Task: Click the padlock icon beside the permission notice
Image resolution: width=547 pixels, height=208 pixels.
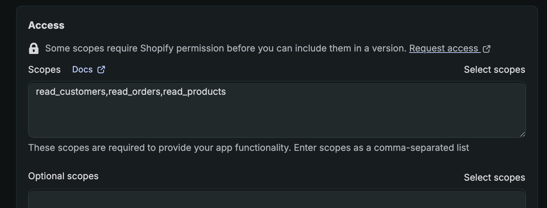Action: [34, 48]
